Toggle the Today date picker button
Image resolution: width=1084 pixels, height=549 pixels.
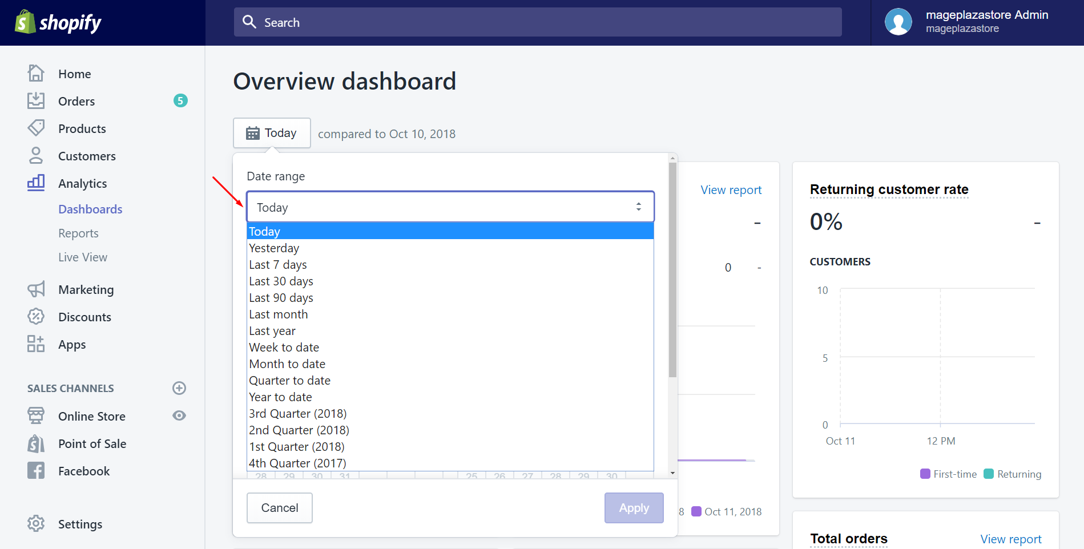point(272,133)
